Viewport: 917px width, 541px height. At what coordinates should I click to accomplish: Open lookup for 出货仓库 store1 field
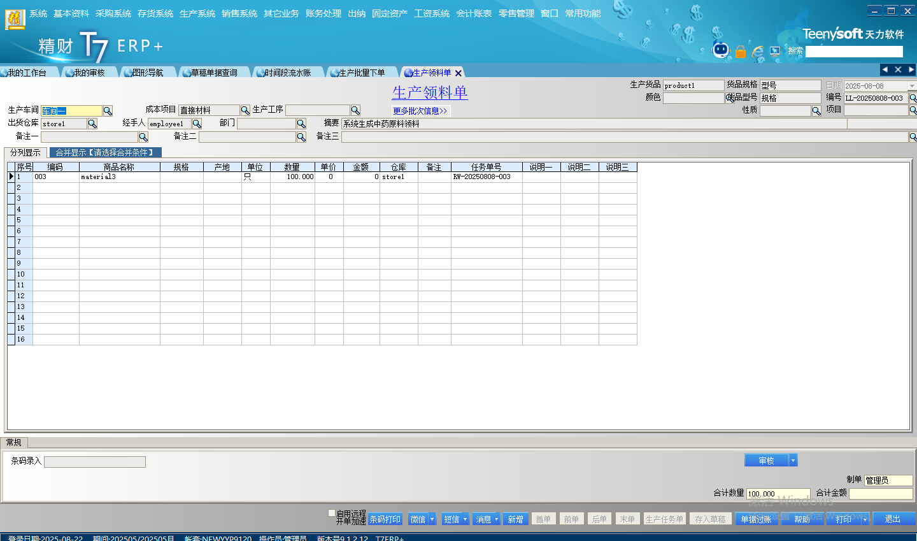(x=92, y=124)
